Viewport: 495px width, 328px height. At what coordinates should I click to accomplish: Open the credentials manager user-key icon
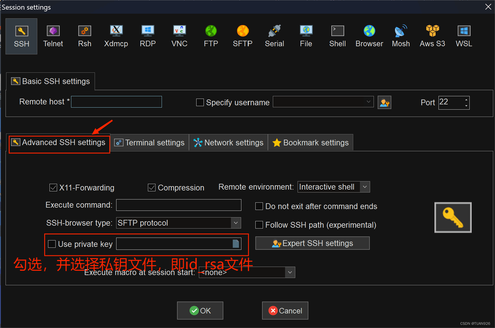[x=384, y=102]
